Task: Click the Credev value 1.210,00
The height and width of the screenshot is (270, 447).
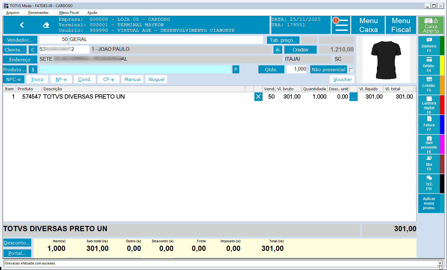Action: (x=336, y=50)
